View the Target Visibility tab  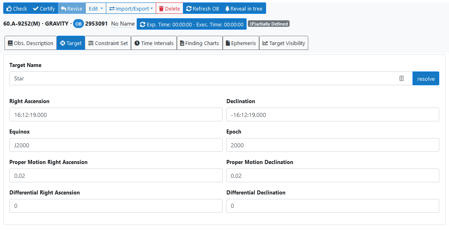pyautogui.click(x=284, y=43)
